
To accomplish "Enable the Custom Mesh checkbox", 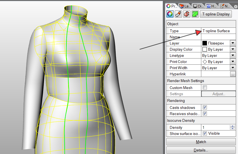I will tap(205, 88).
